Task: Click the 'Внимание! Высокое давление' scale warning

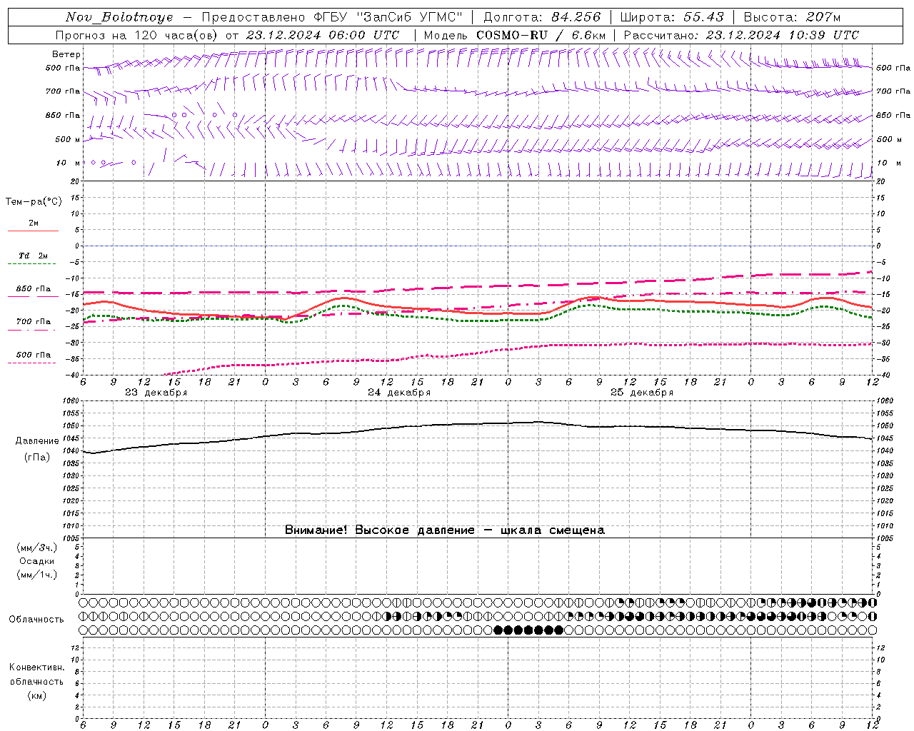Action: 445,530
